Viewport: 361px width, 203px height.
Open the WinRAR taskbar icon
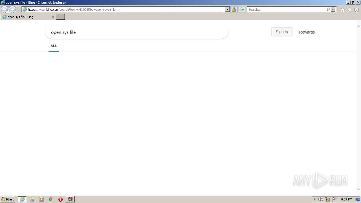tap(70, 199)
